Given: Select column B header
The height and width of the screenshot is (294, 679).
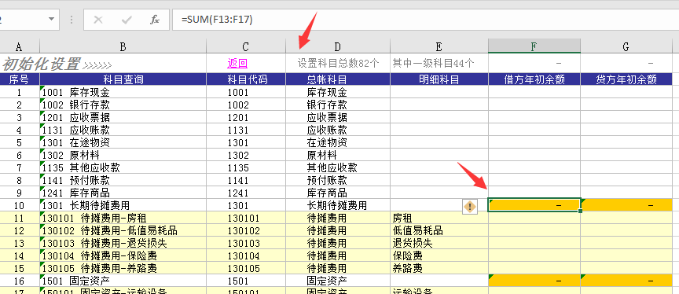Looking at the screenshot, I should click(x=123, y=46).
